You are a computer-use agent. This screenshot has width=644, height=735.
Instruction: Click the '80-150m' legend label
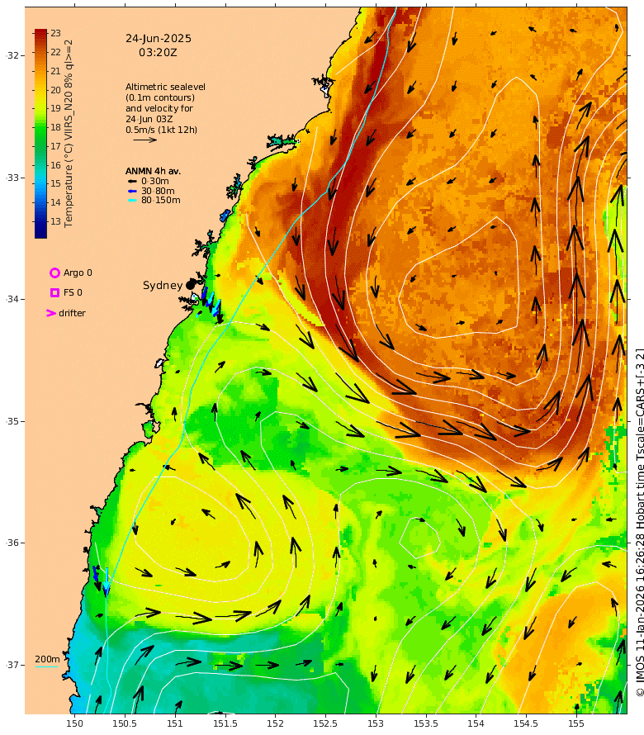point(161,200)
